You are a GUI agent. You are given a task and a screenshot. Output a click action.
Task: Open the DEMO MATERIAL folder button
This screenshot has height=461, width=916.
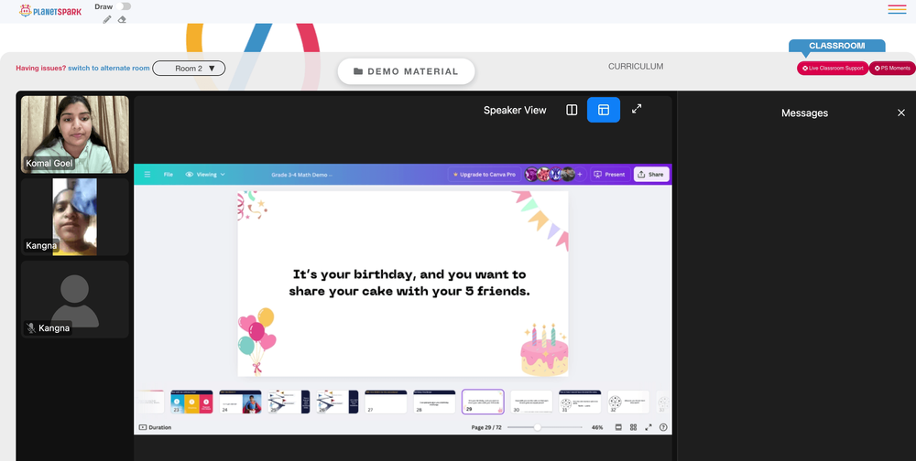[x=406, y=71]
